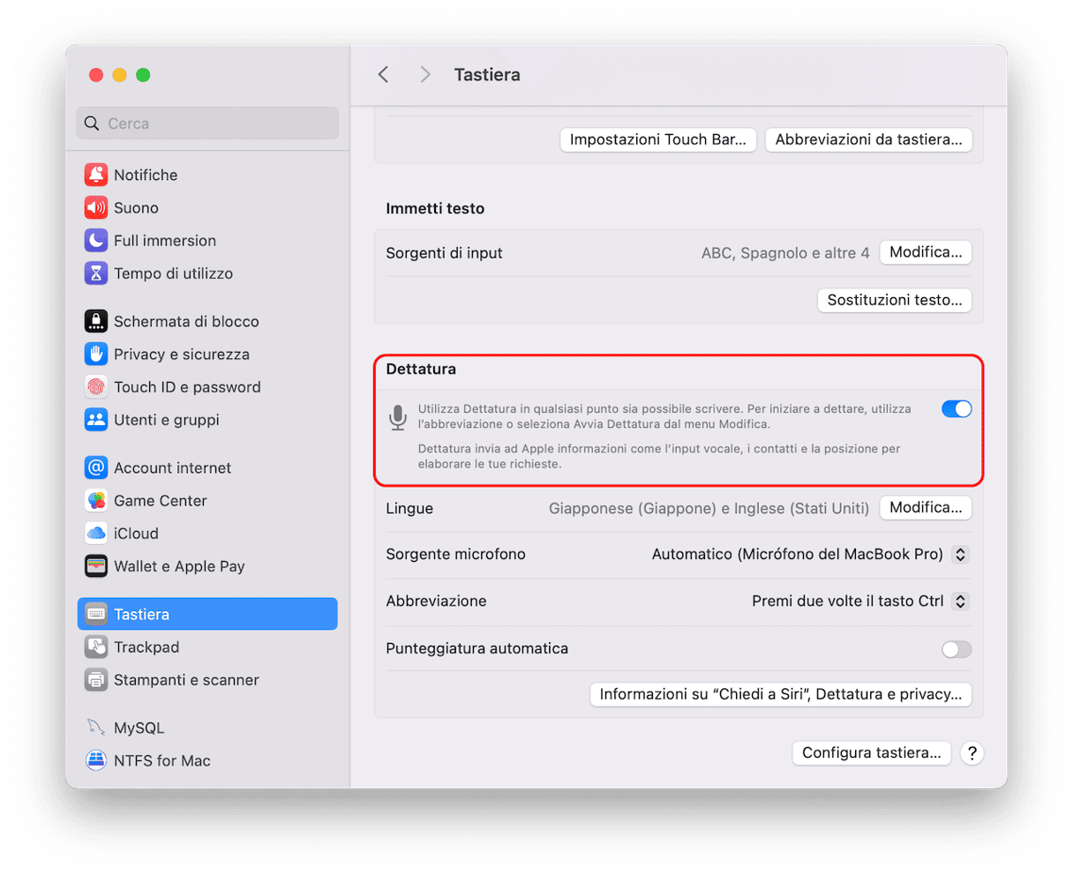The height and width of the screenshot is (875, 1073).
Task: Enable Punteggiatura automatica toggle
Action: click(x=956, y=649)
